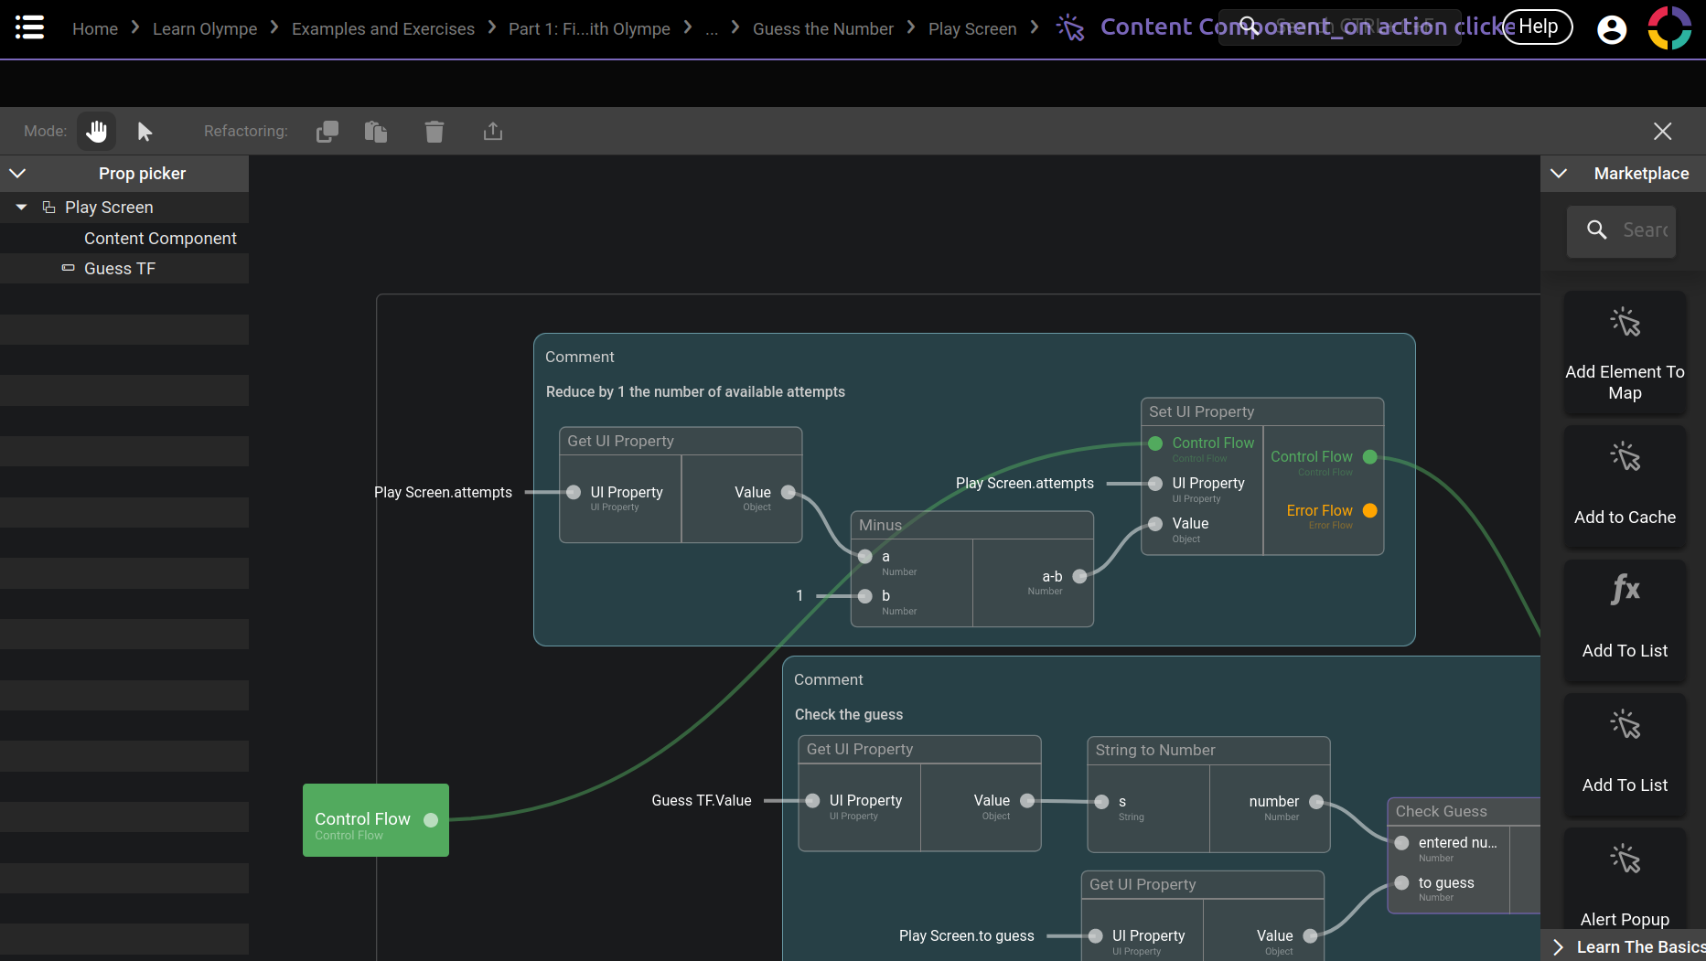
Task: Click the copy refactoring icon
Action: tap(327, 132)
